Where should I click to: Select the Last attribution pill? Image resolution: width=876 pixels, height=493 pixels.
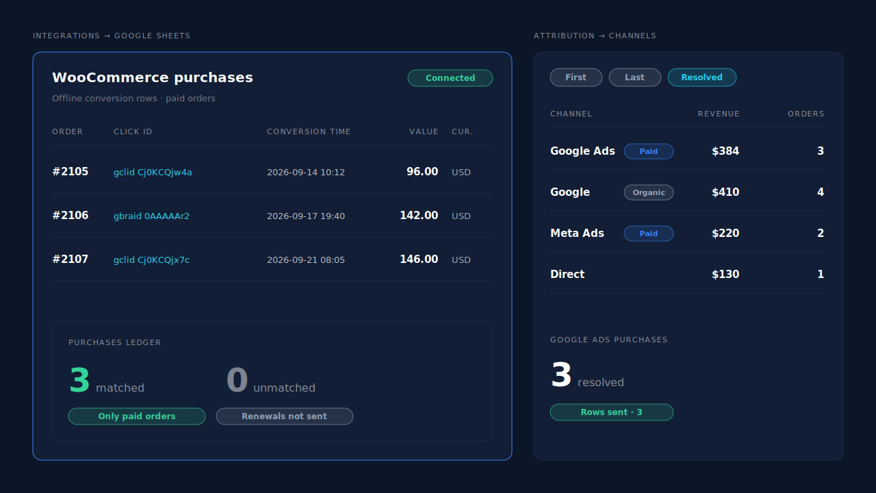pos(634,77)
